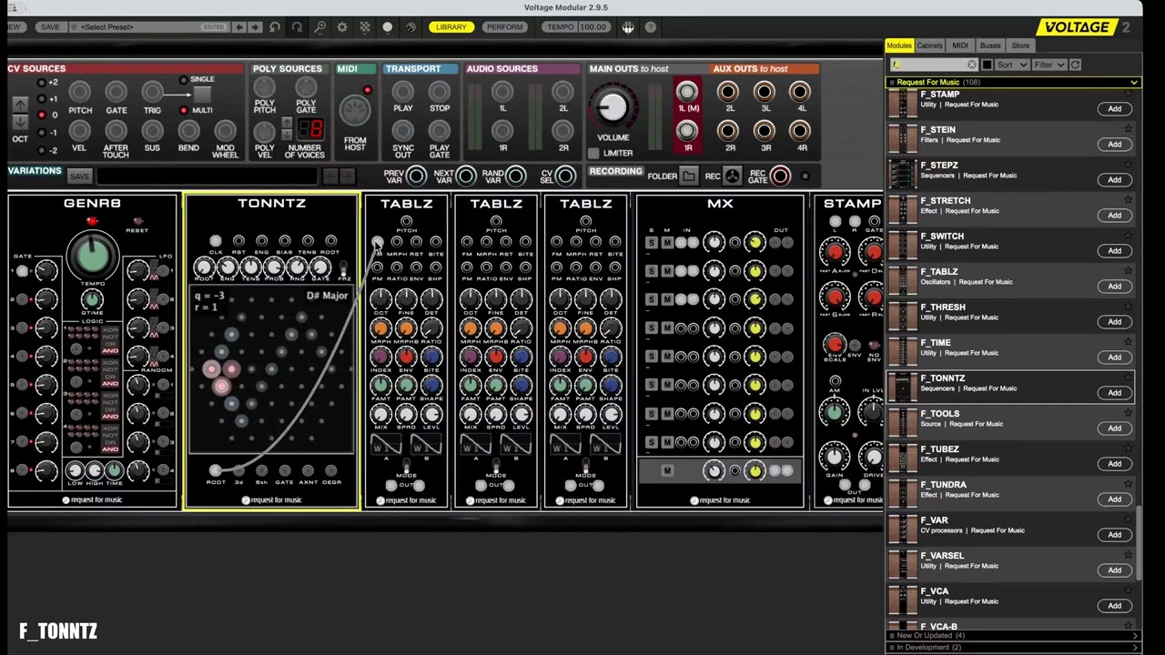Switch to the Cabinets tab
This screenshot has width=1165, height=655.
click(929, 45)
